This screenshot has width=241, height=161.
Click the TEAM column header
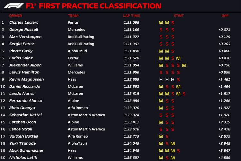(x=73, y=16)
